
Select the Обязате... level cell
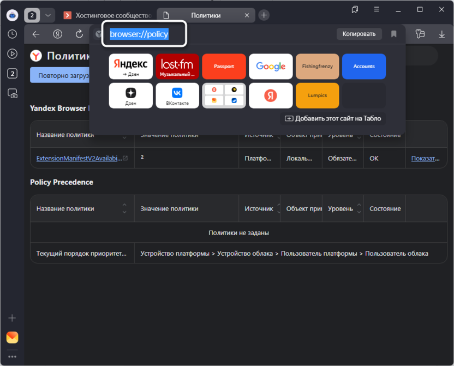[x=342, y=158]
